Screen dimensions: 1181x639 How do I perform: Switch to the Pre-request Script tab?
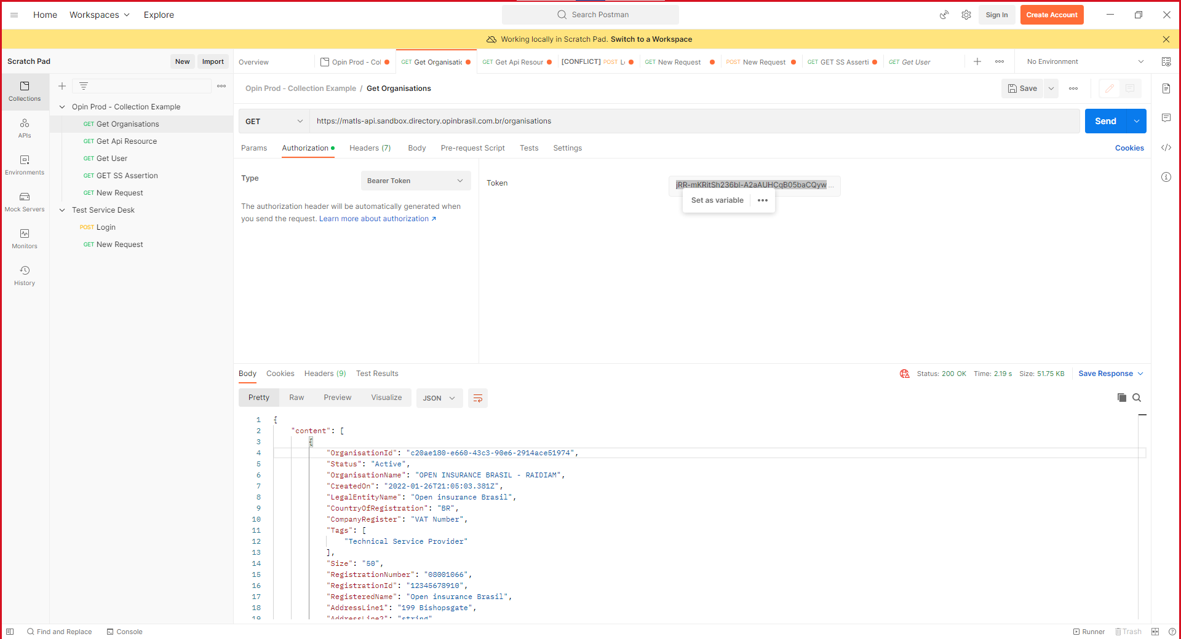coord(472,148)
